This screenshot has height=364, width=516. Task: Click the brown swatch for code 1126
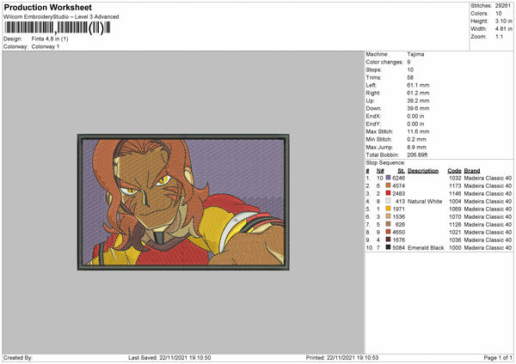[388, 224]
